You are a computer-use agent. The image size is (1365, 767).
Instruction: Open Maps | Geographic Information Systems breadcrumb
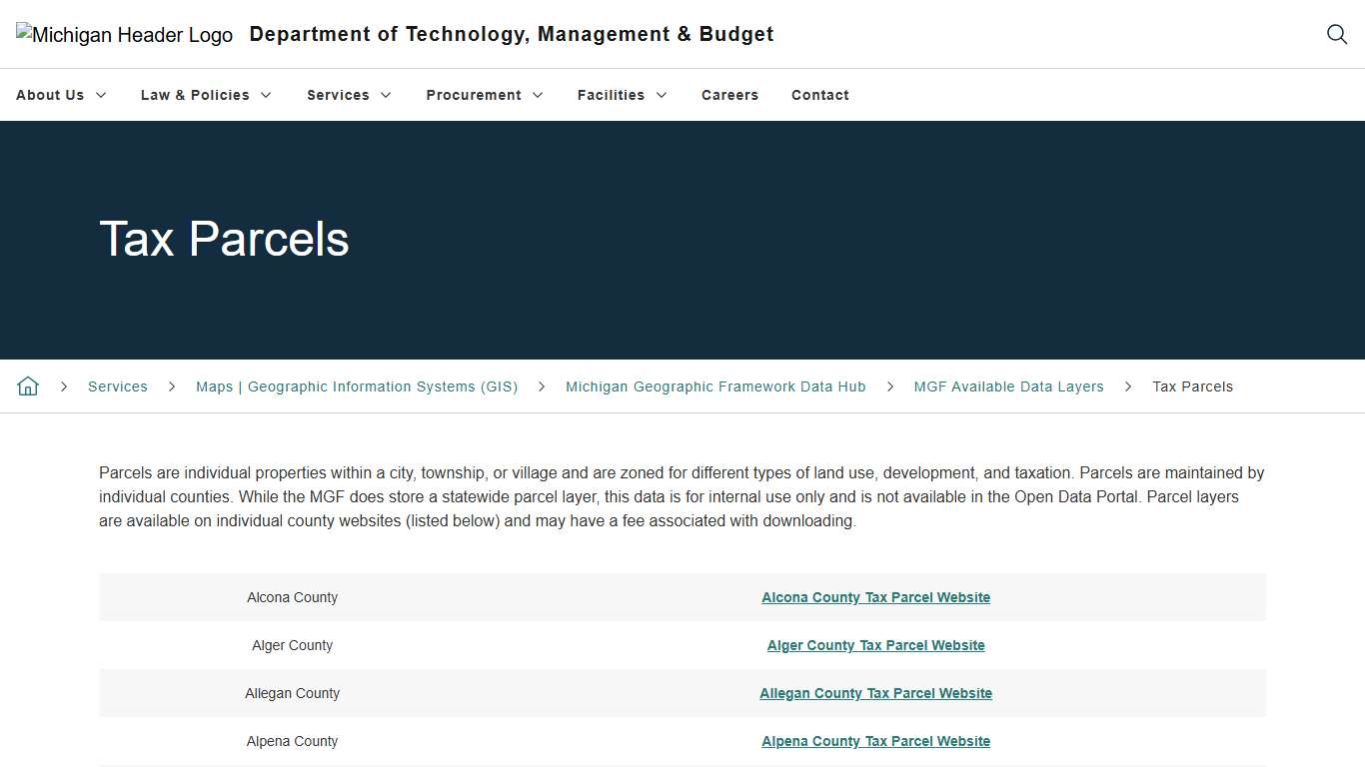pos(357,386)
